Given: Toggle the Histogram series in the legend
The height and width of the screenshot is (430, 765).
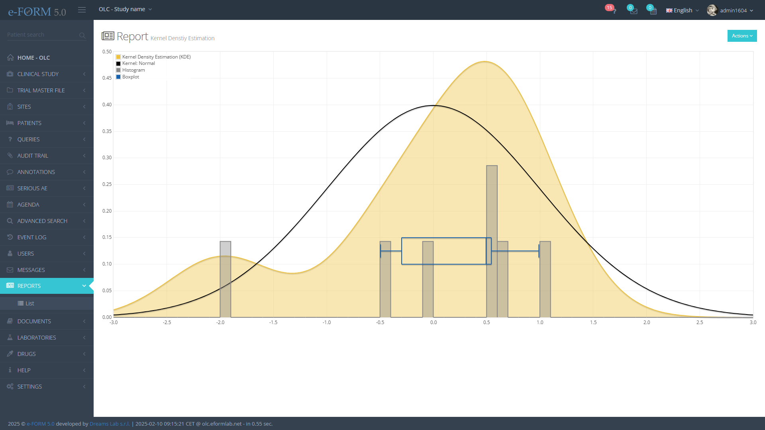Looking at the screenshot, I should pos(133,70).
